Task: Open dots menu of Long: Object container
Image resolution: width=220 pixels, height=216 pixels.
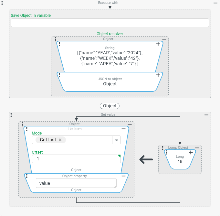Action: tap(162, 148)
